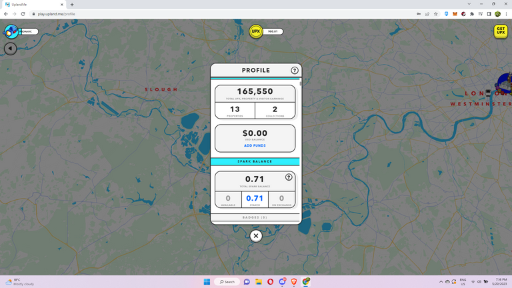Click WESTMINSTER label on the map

(x=481, y=104)
